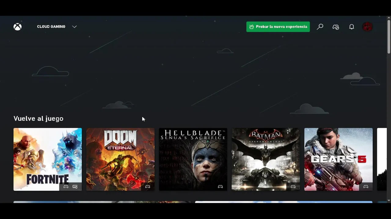Open the profile avatar
Screen dimensions: 391x219
(367, 27)
